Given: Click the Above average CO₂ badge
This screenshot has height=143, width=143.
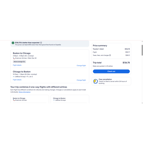Looking at the screenshot, I should pos(19,62).
